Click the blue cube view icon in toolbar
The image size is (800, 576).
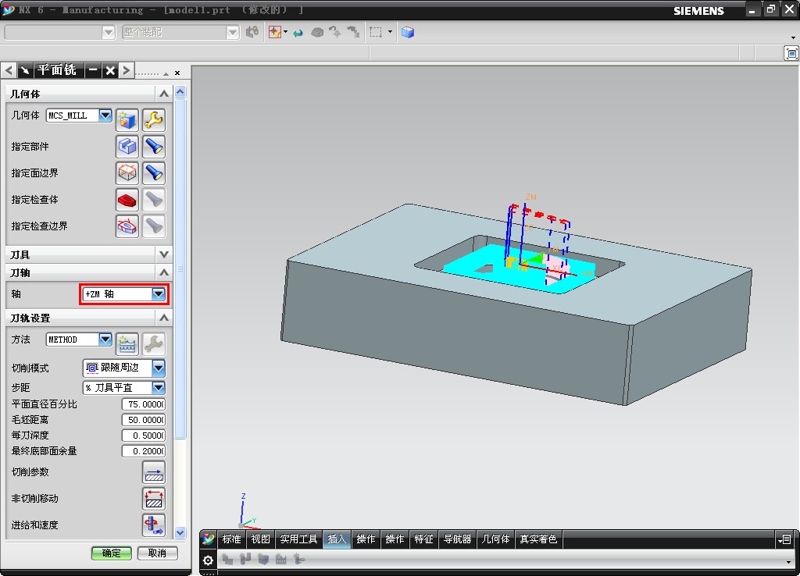(407, 32)
